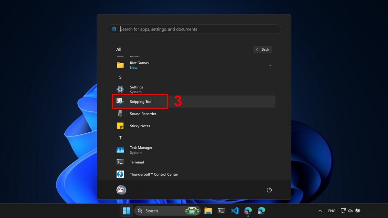Launch Sound Recorder
388x218 pixels.
[x=143, y=114]
